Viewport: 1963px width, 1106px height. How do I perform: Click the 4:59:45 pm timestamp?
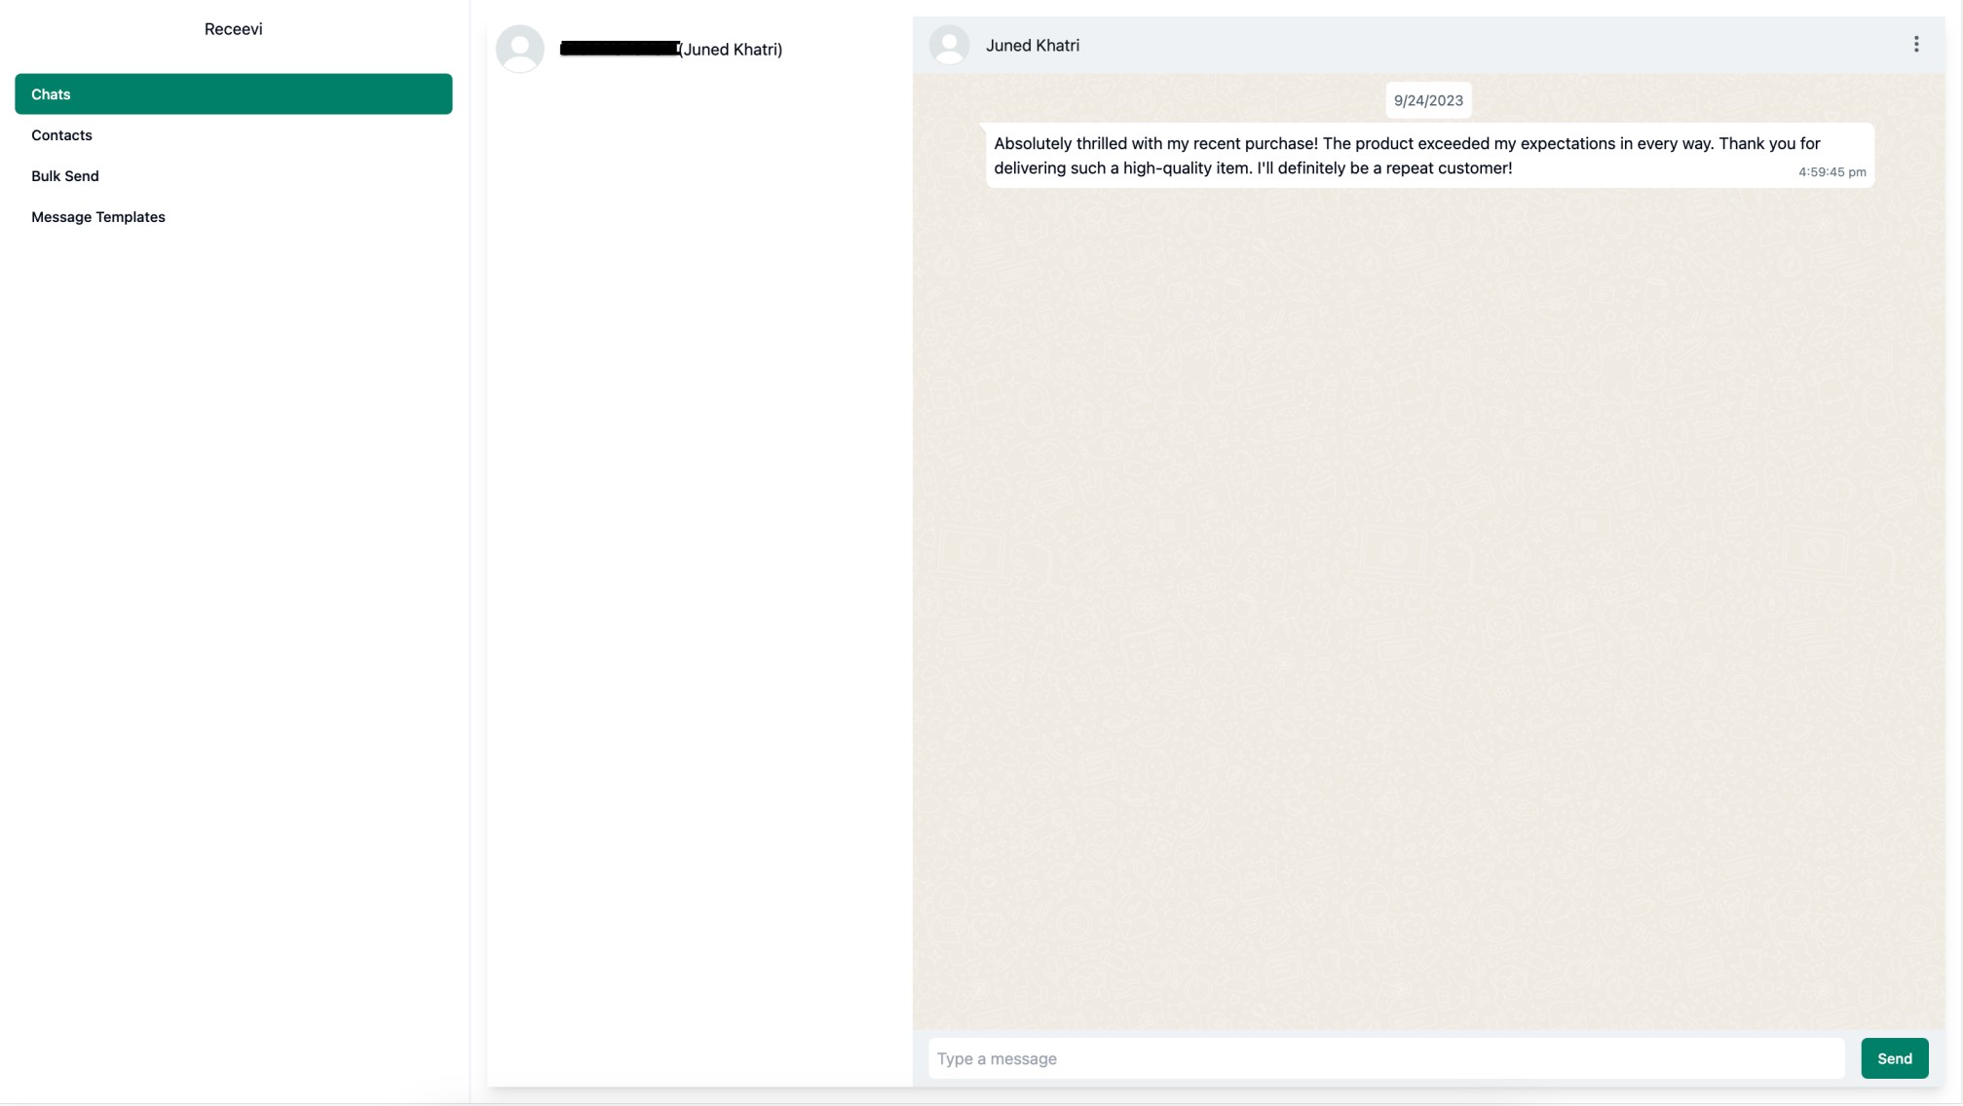point(1831,171)
